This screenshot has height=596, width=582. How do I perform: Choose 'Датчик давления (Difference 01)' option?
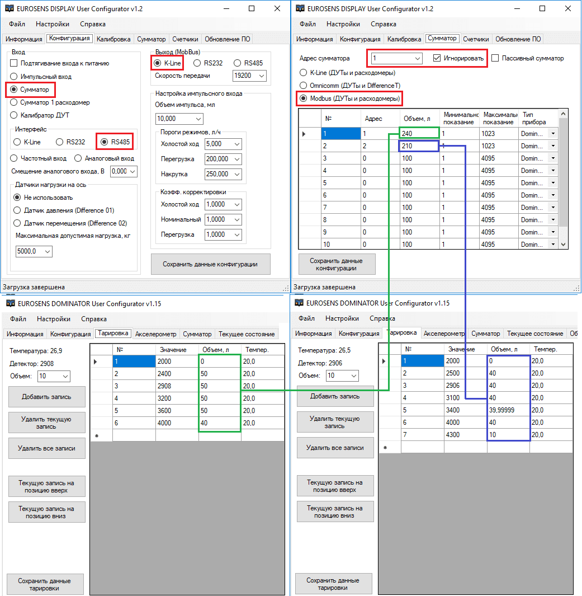17,210
